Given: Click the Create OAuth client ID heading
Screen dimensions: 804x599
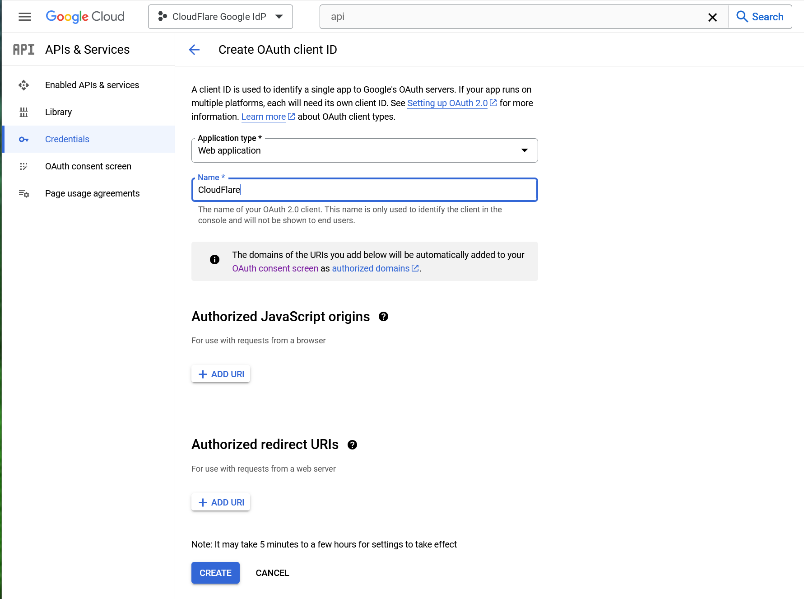Looking at the screenshot, I should coord(278,50).
